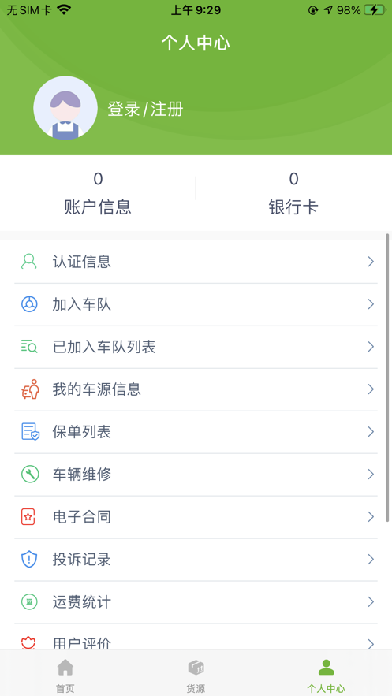Tap the 我的车源信息 driver icon
392x696 pixels.
pos(30,389)
